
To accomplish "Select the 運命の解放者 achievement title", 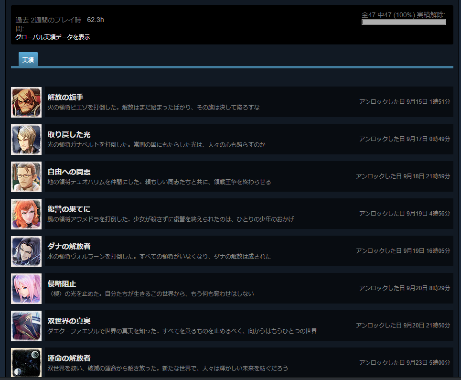I will point(69,358).
